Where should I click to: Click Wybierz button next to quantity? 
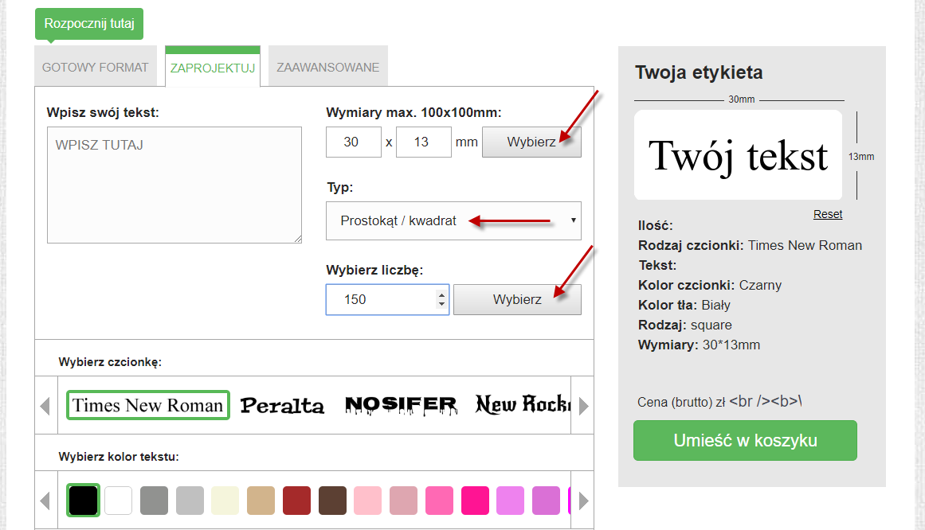[x=517, y=299]
